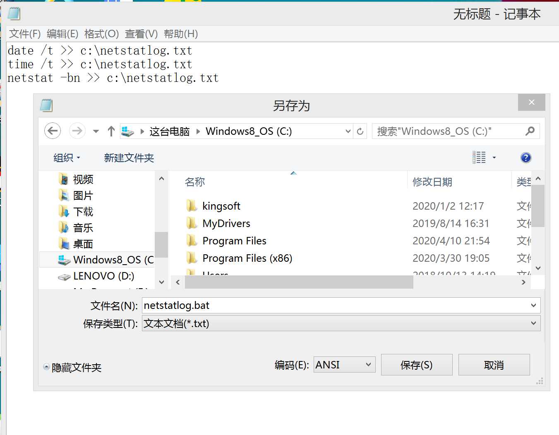The width and height of the screenshot is (559, 435).
Task: Sort by 修改日期 column header
Action: tap(432, 182)
